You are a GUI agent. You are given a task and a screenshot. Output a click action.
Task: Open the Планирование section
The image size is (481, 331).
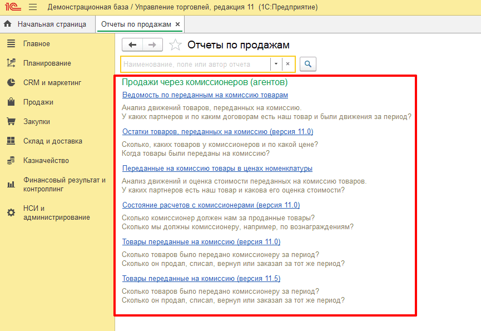47,63
